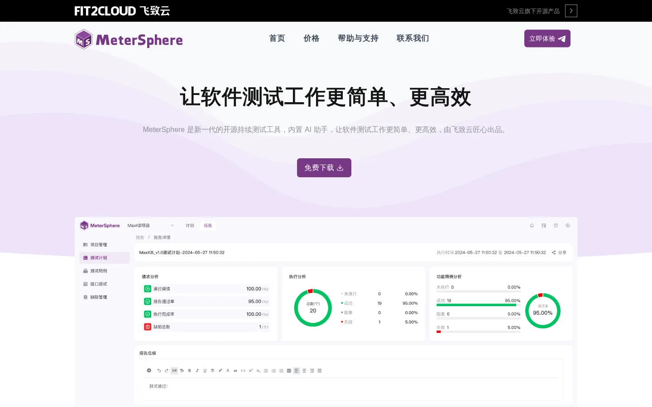The image size is (652, 407).
Task: Click the 失败 red progress bar
Action: point(439,332)
